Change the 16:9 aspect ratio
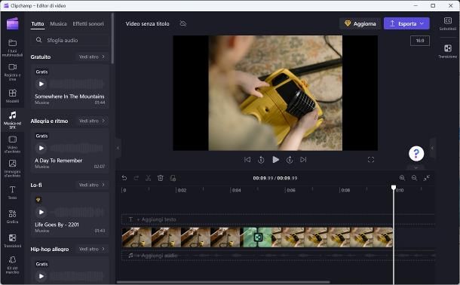Screen dimensions: 460x285 (x=420, y=41)
